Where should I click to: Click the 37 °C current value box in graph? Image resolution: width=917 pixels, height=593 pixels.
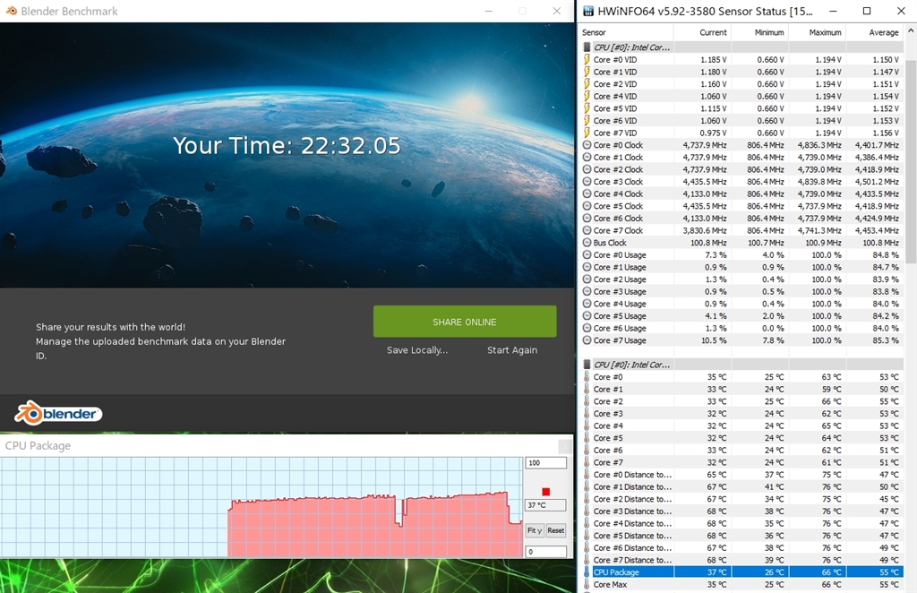tap(545, 504)
